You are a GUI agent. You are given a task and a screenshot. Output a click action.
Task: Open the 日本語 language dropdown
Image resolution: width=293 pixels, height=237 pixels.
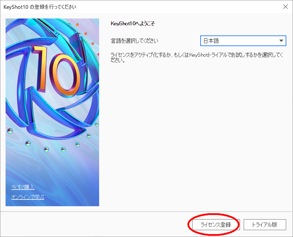pos(243,41)
